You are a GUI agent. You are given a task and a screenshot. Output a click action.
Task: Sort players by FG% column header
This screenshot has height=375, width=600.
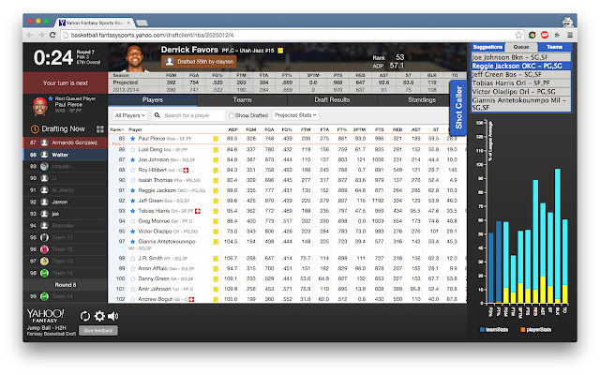(287, 129)
